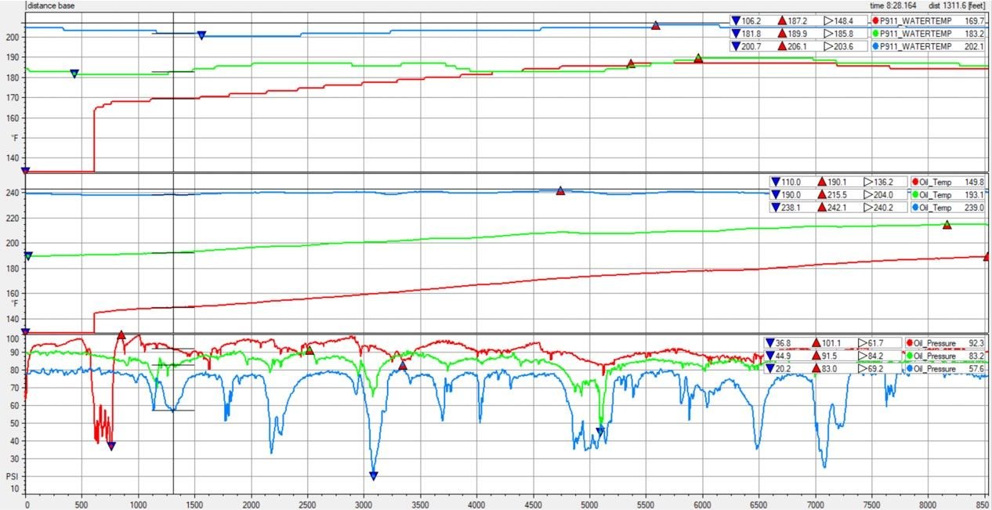Select the average marker icon showing 148.4
The width and height of the screenshot is (992, 510).
[828, 20]
